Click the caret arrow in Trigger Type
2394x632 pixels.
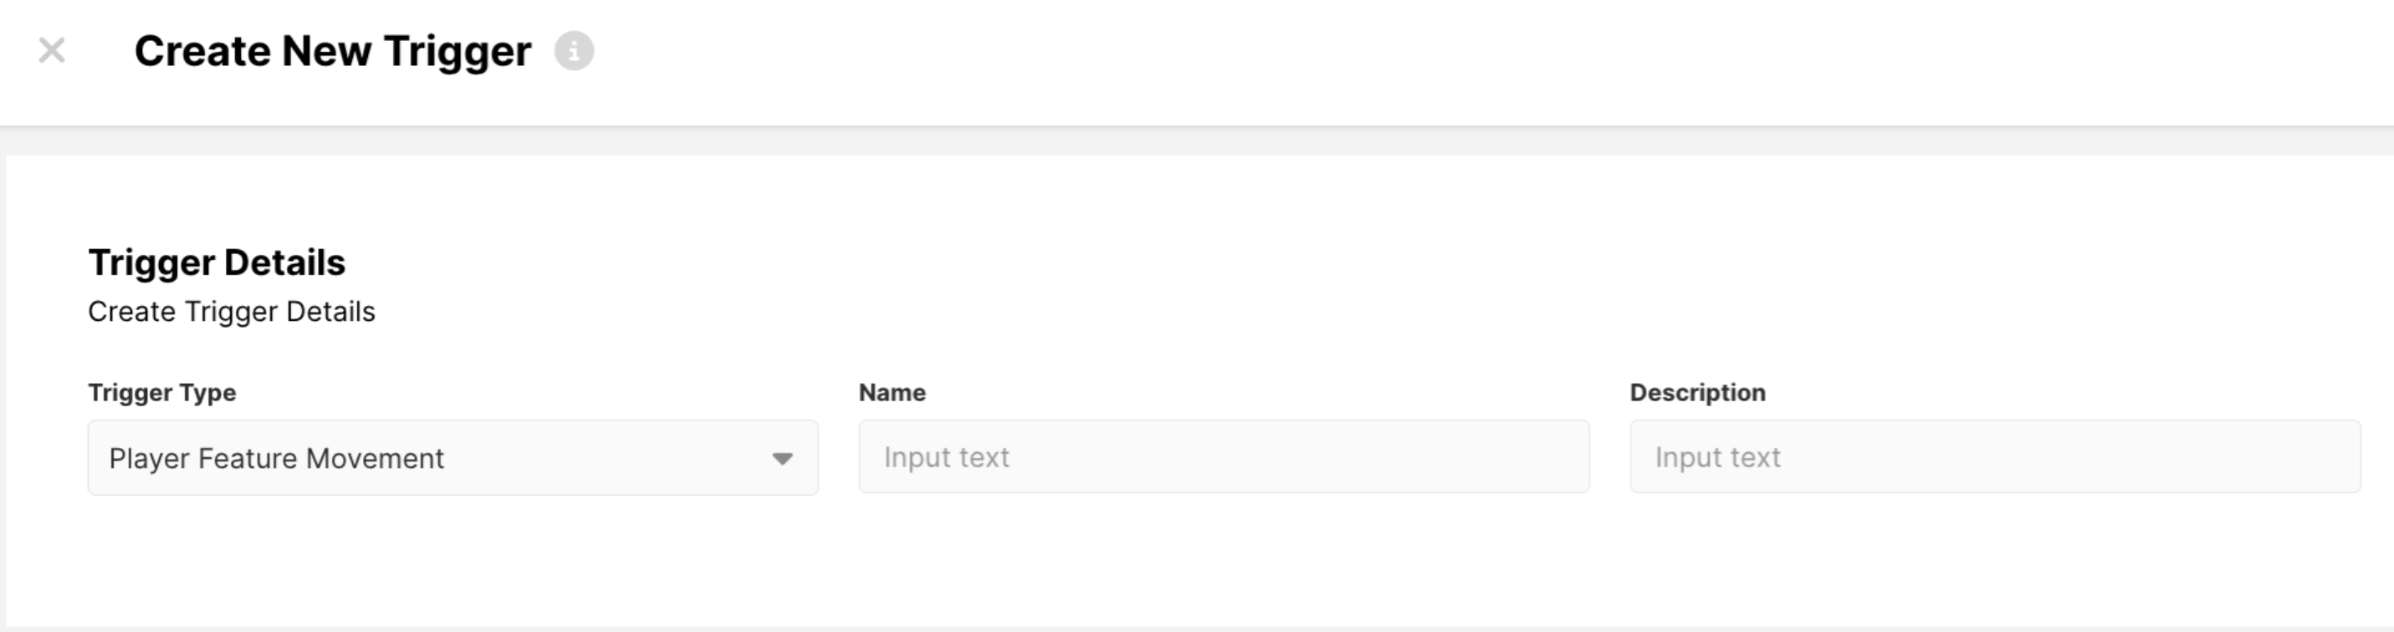[782, 458]
